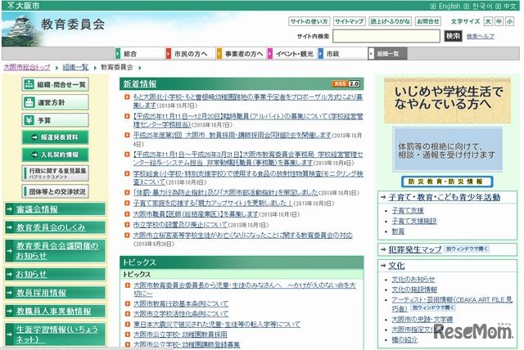Viewport: 524px width, 350px height.
Task: Select the 市政 navigation tab
Action: pos(342,53)
